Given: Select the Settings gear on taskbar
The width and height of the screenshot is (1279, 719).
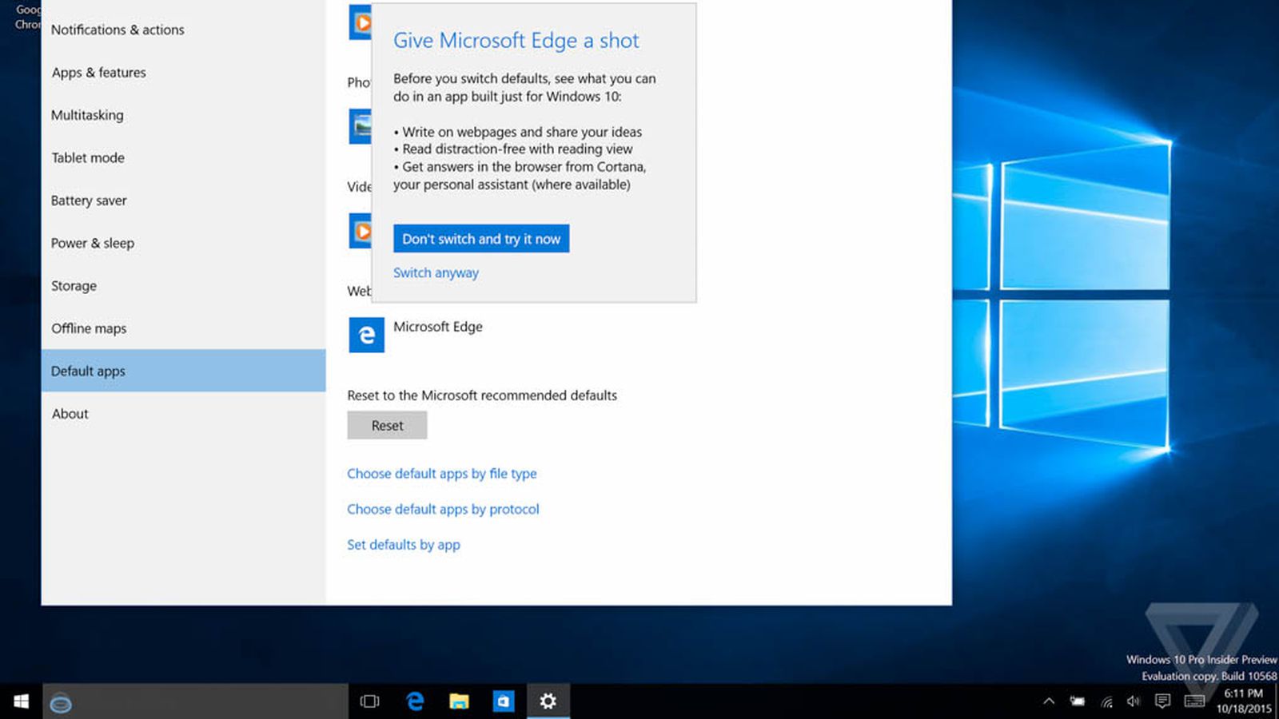Looking at the screenshot, I should 548,701.
